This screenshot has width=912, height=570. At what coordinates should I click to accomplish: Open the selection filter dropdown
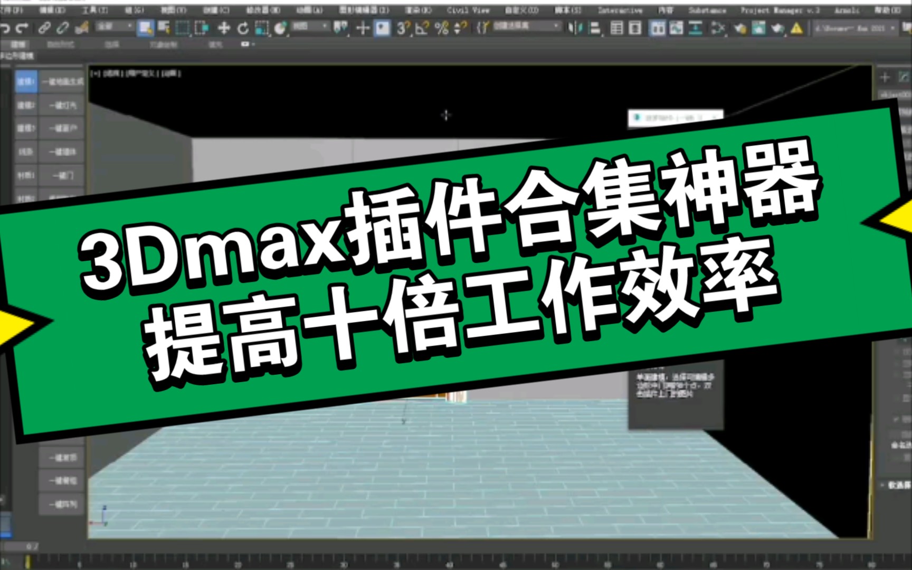click(113, 27)
